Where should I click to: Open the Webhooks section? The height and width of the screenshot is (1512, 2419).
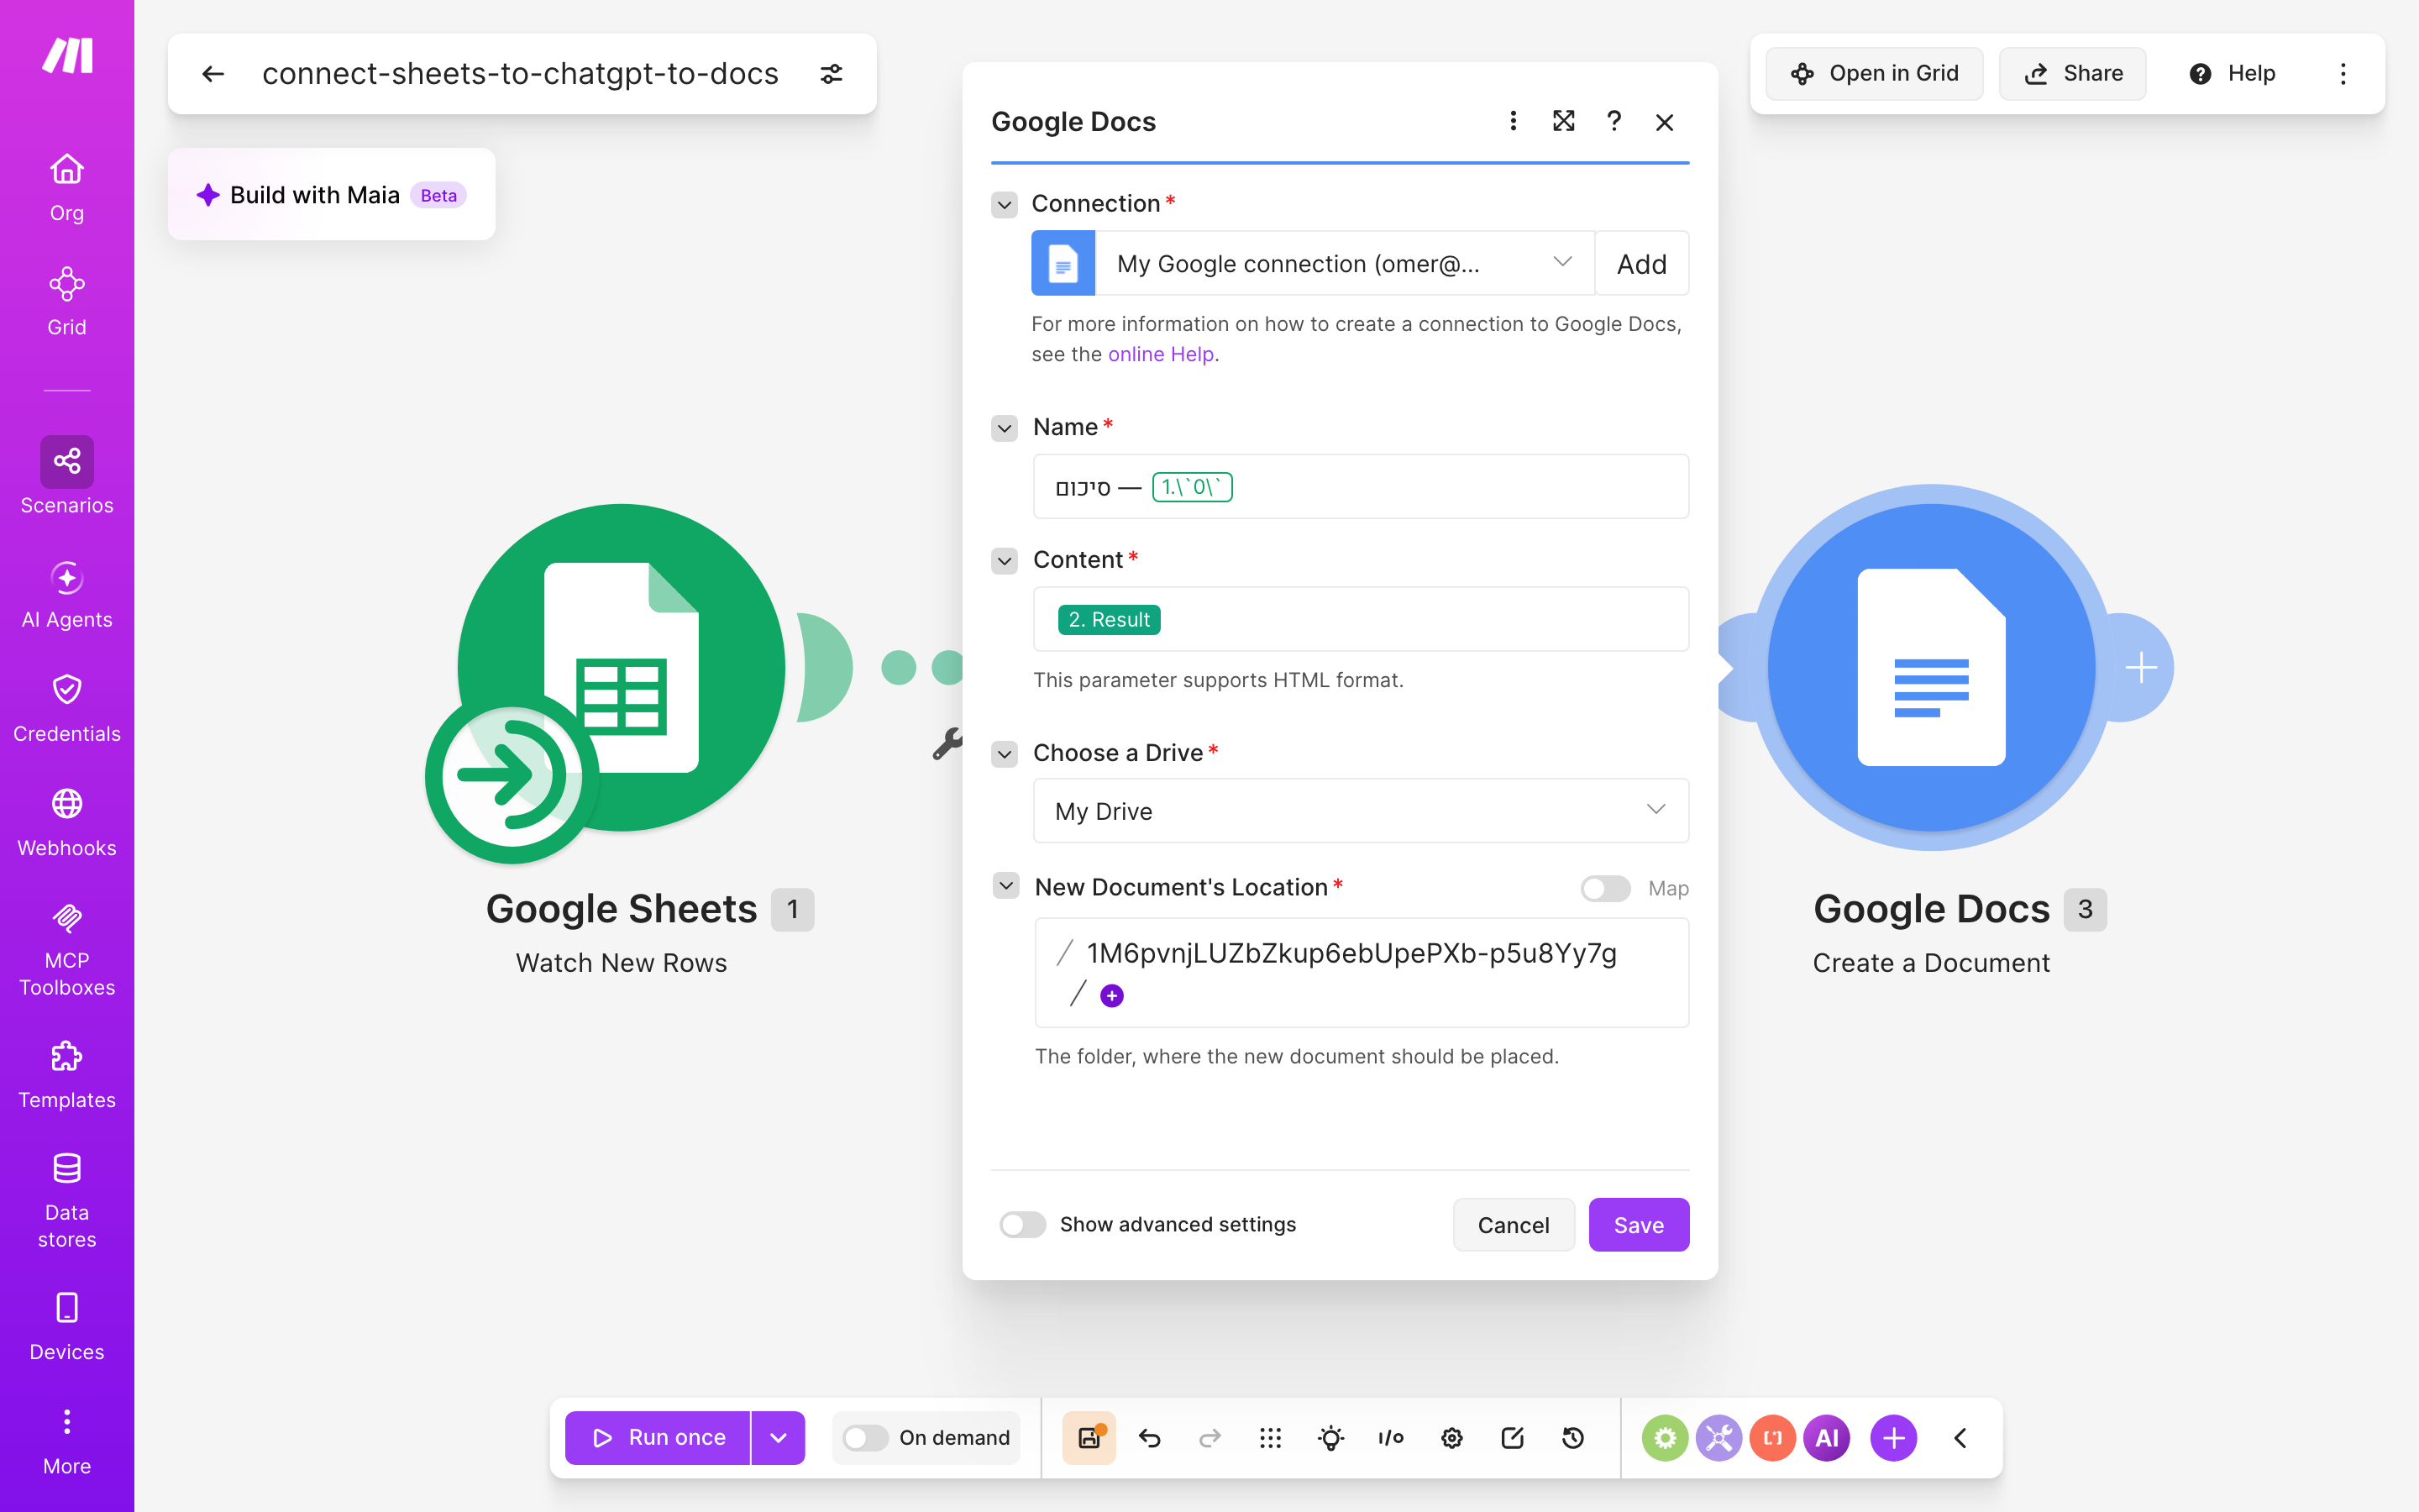point(67,822)
